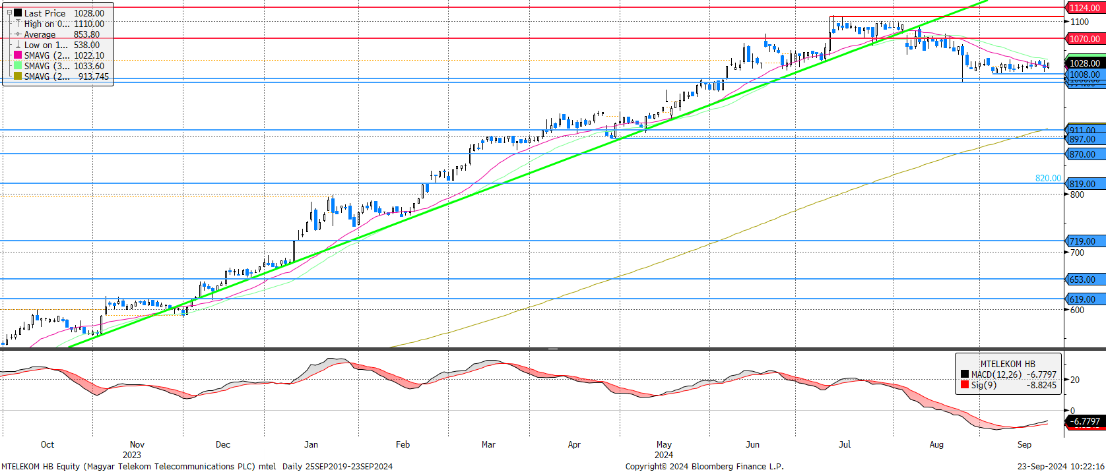This screenshot has width=1106, height=472.
Task: Click the Jan label on the time axis
Action: (x=311, y=444)
